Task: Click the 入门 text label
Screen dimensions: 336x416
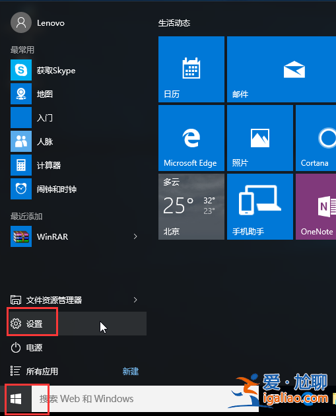Action: pyautogui.click(x=45, y=118)
